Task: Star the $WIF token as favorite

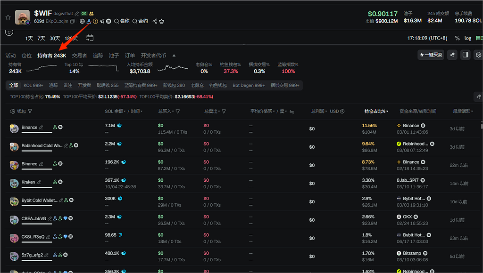Action: click(x=8, y=17)
